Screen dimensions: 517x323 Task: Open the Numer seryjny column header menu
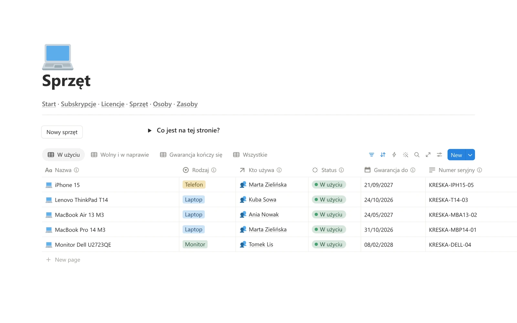point(456,170)
